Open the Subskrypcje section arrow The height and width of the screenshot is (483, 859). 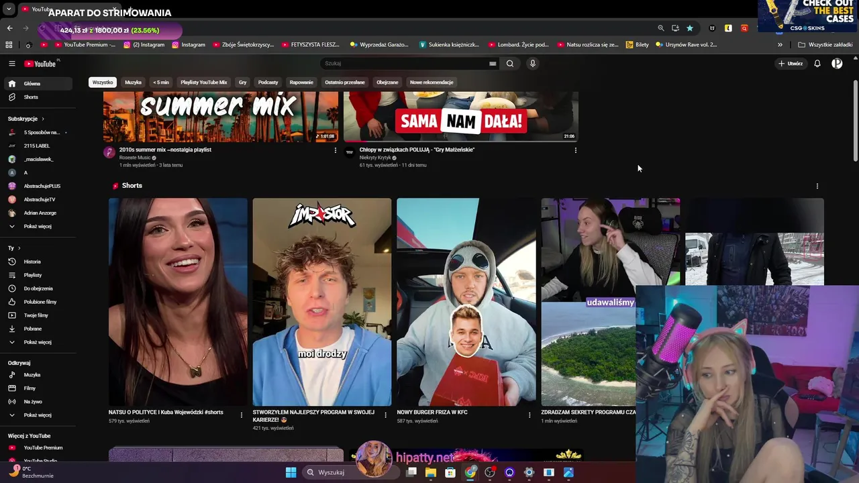click(x=44, y=119)
